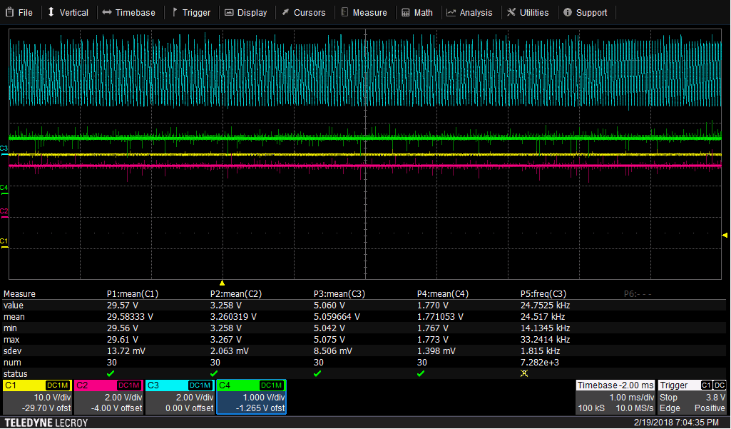Open the Timebase descriptor box
The image size is (731, 429).
point(614,397)
